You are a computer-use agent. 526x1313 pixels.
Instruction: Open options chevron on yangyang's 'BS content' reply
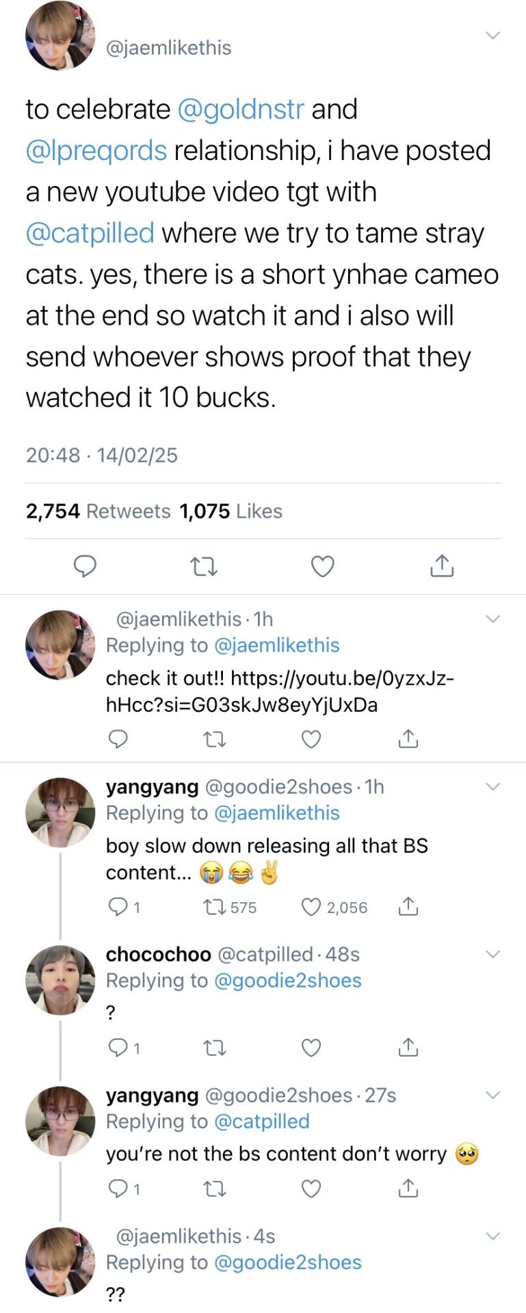pos(492,786)
